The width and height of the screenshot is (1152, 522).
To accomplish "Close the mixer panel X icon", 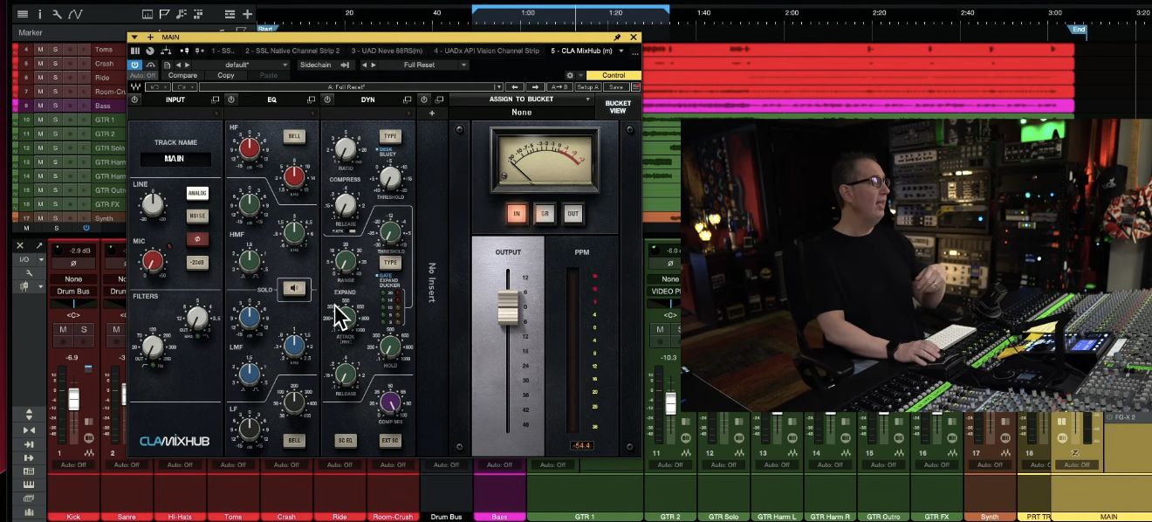I will coord(21,246).
